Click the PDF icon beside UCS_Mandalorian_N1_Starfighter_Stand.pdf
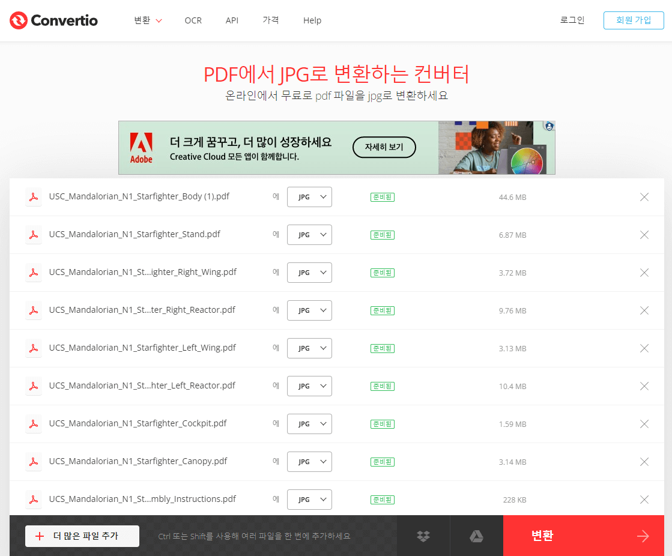The image size is (672, 556). coord(34,235)
